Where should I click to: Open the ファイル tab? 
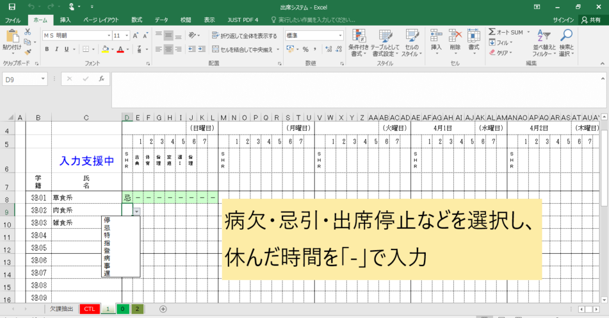click(x=13, y=20)
